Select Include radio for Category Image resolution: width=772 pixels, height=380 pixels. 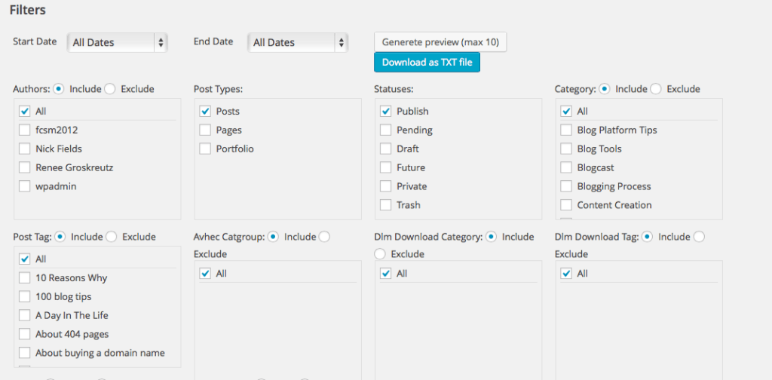605,89
